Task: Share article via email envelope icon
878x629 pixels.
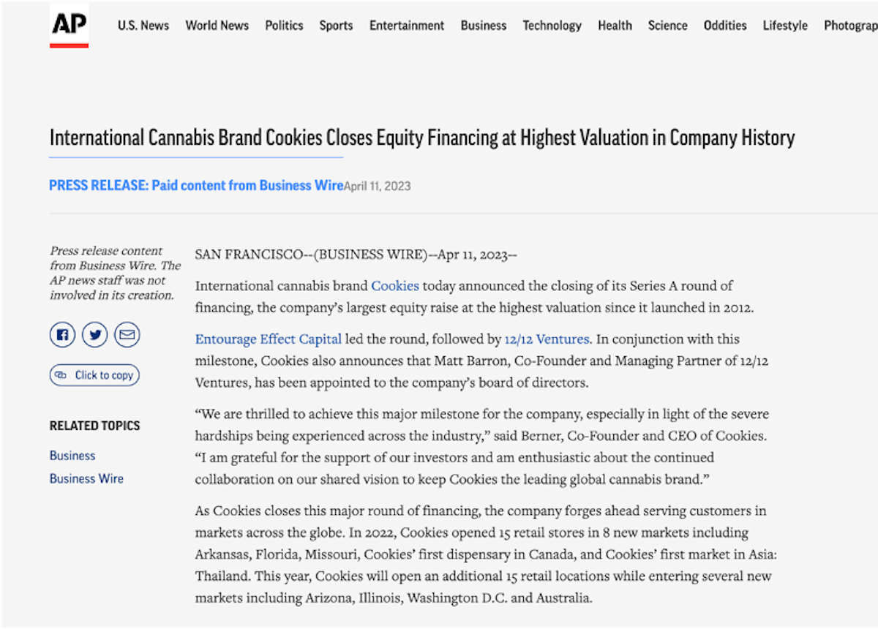Action: [x=127, y=335]
